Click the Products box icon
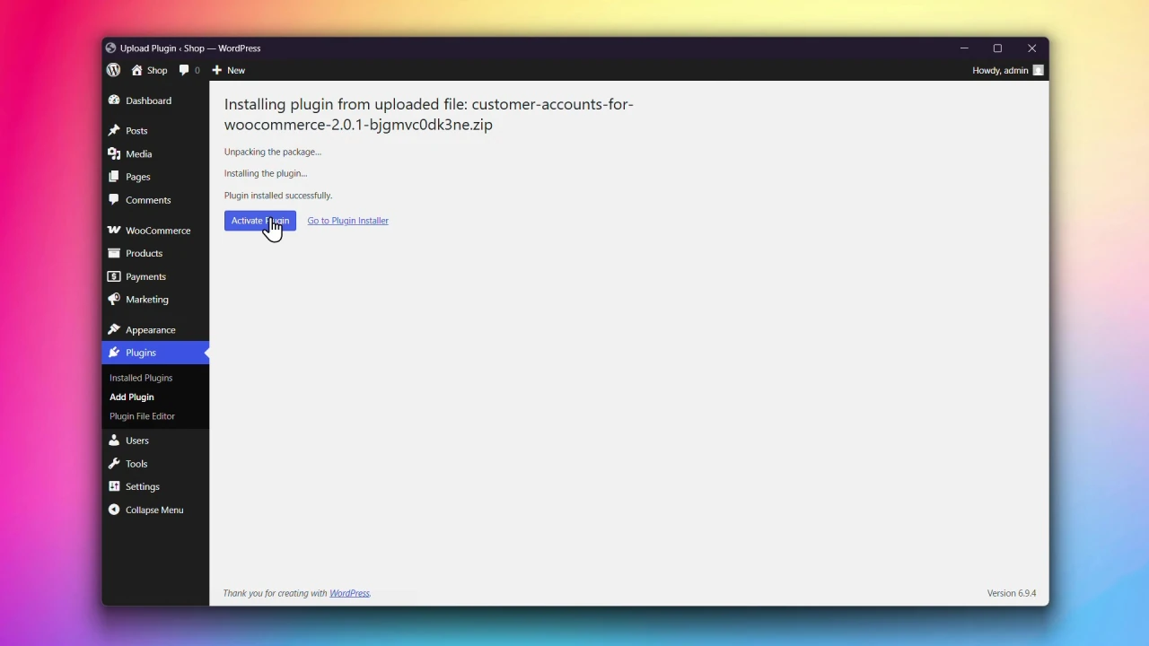 coord(114,253)
